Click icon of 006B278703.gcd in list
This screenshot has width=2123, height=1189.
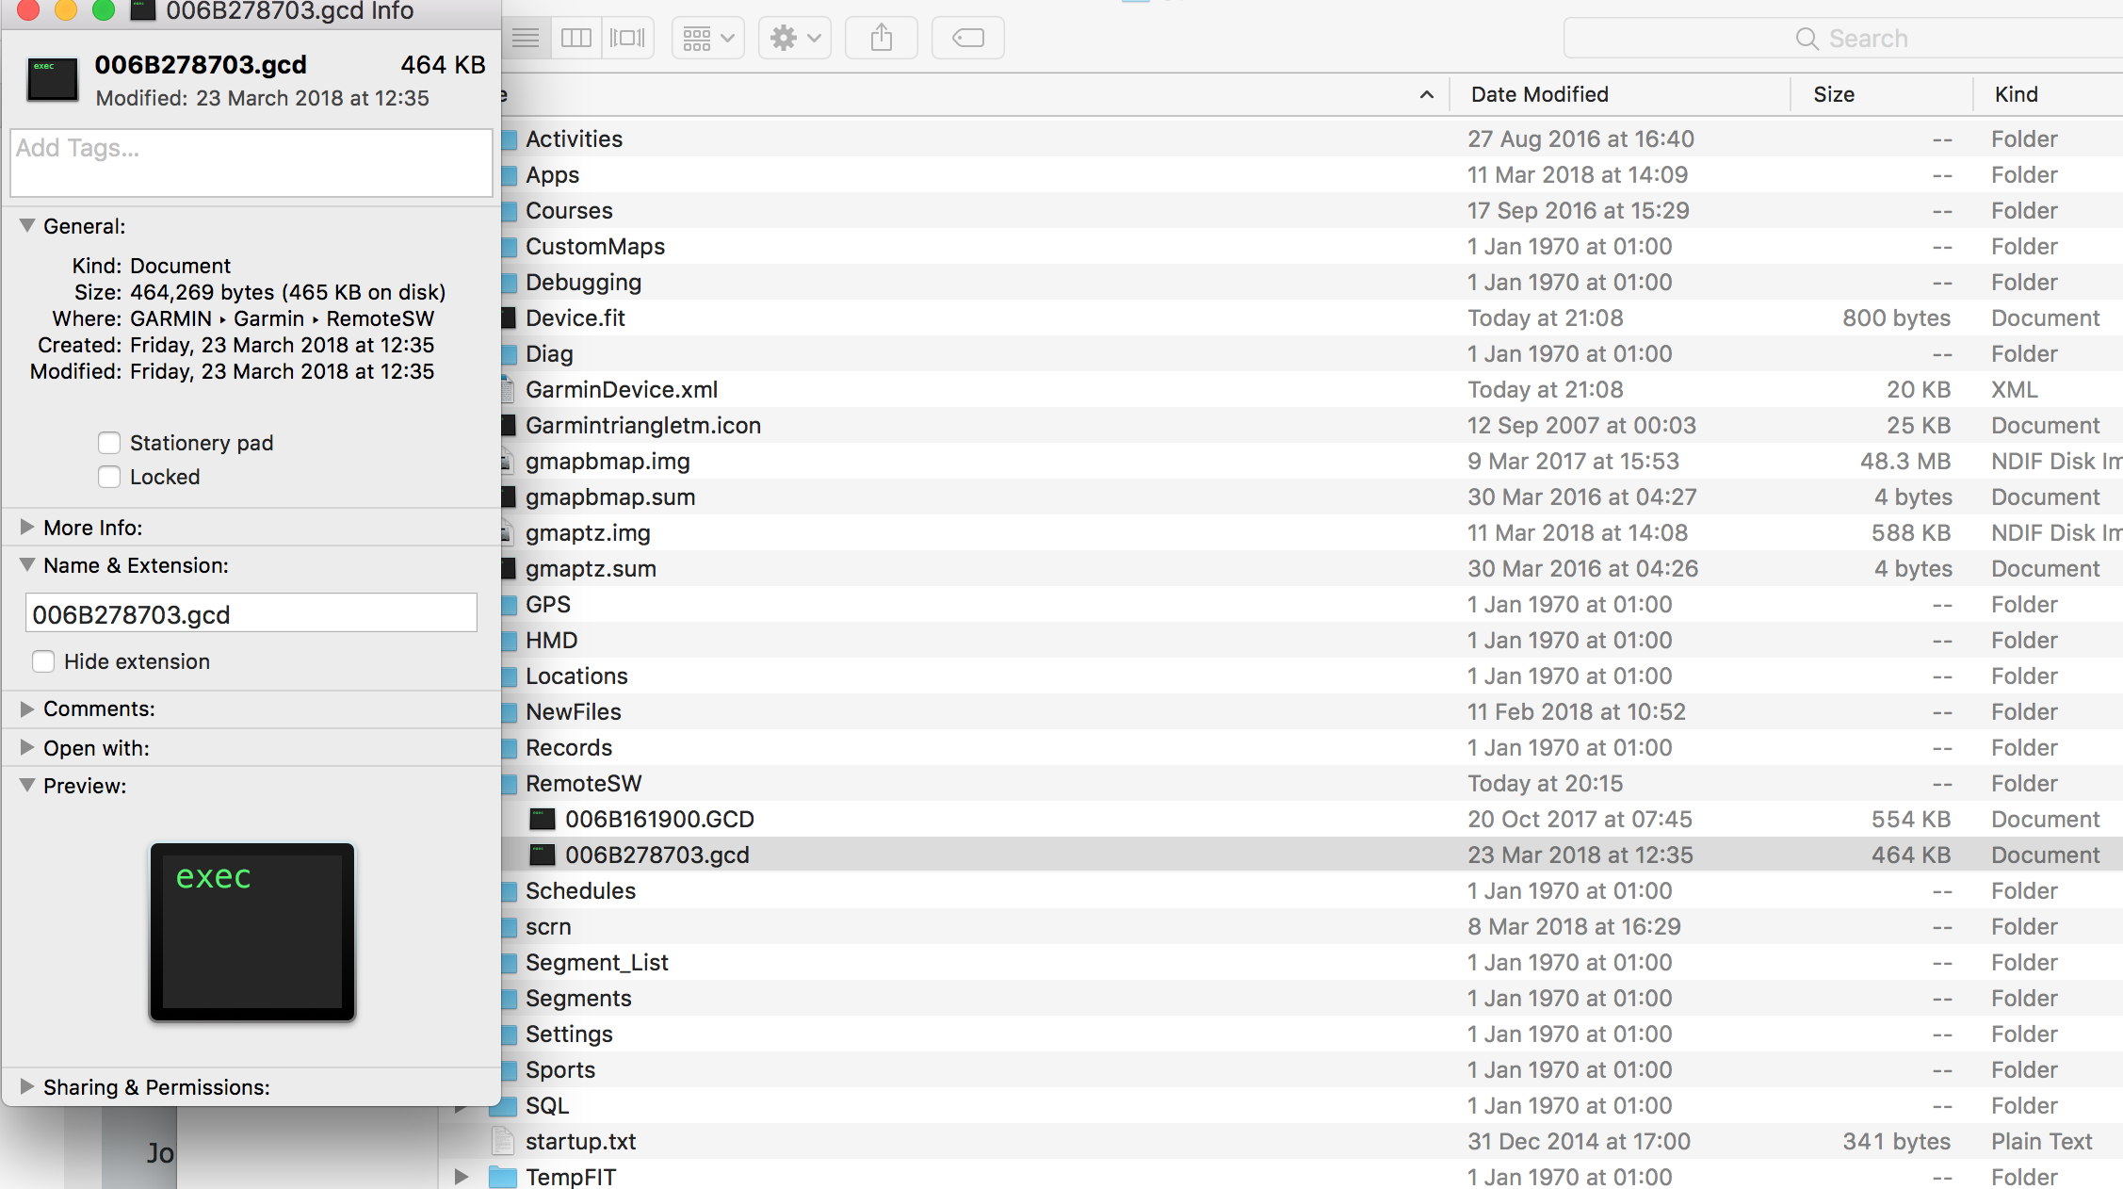542,855
